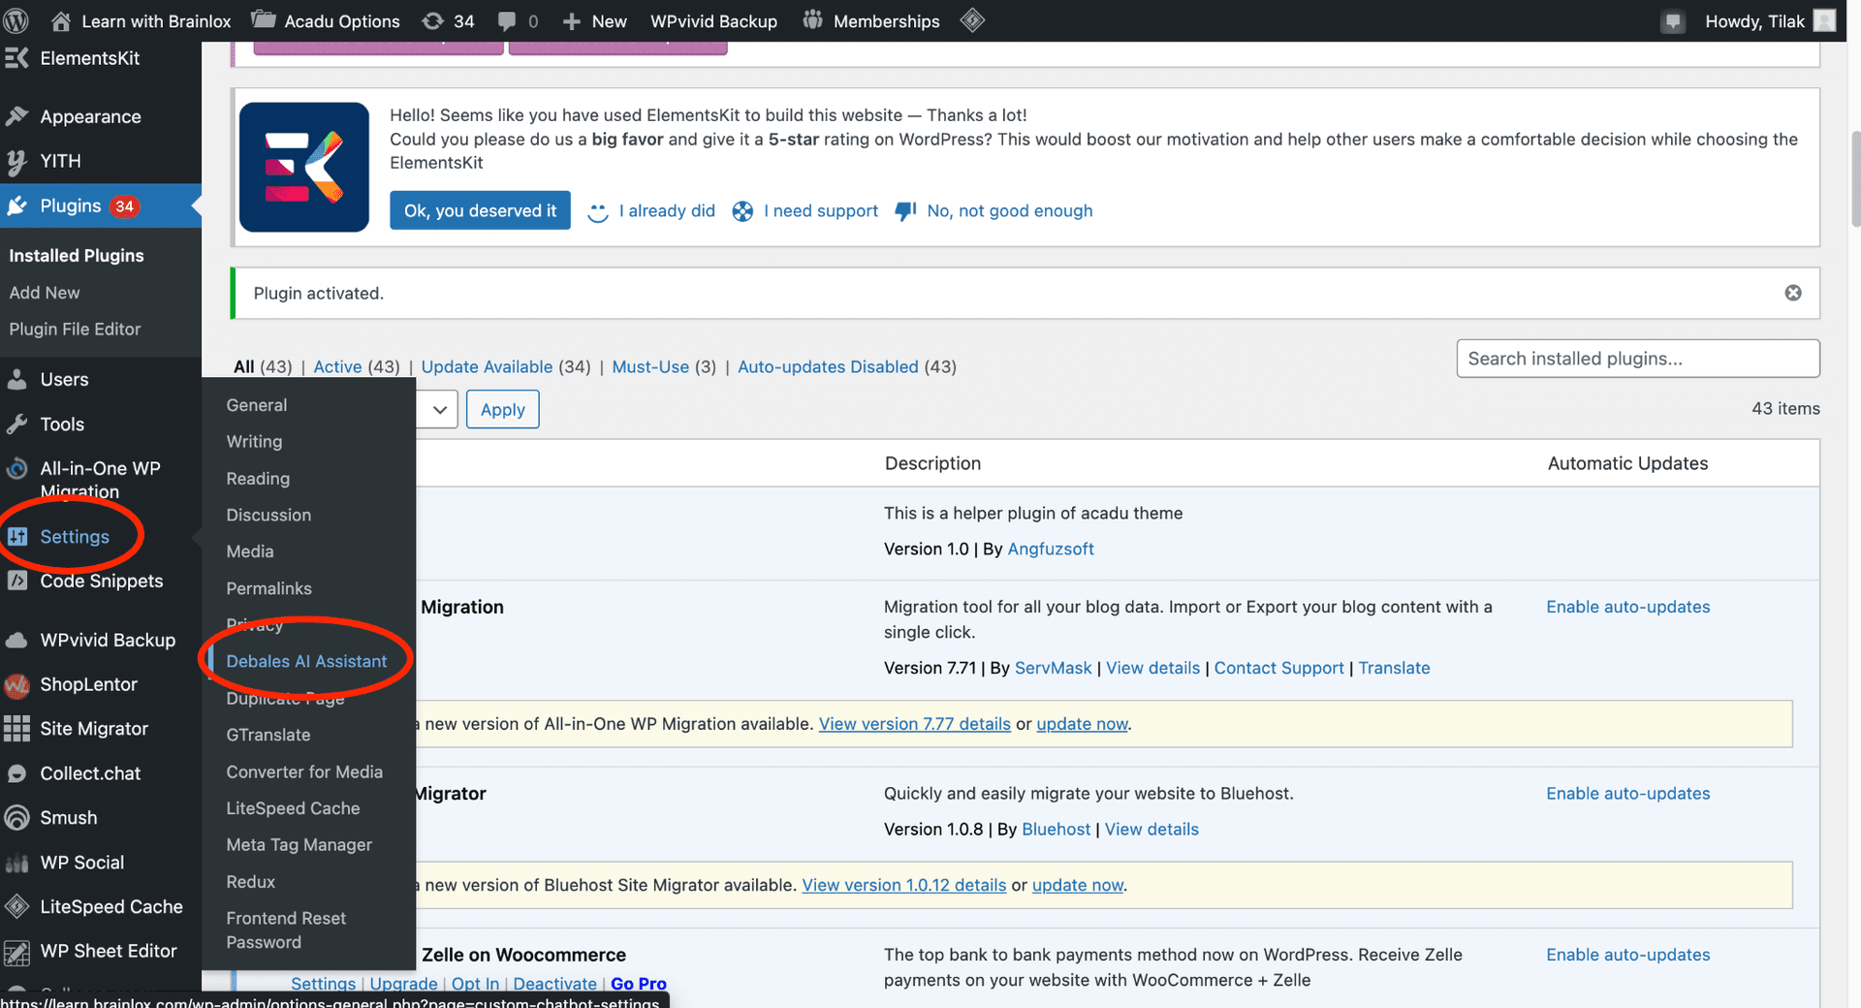Expand the bulk actions dropdown chevron
This screenshot has height=1008, width=1861.
tap(441, 409)
